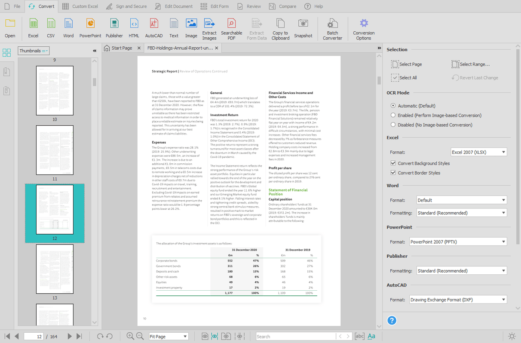Take a Snapshot of the page
Screen dimensions: 521x343
coord(303,28)
